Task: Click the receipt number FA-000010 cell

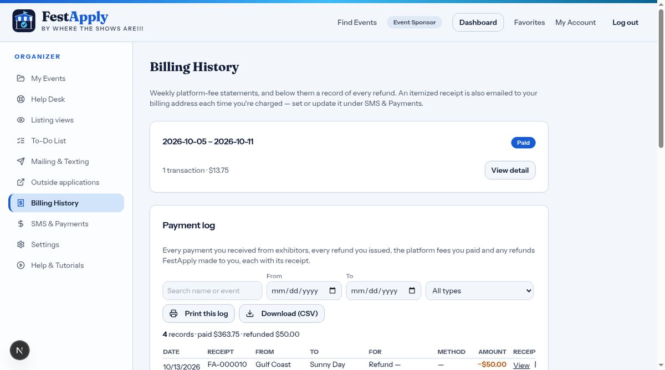Action: pos(227,364)
